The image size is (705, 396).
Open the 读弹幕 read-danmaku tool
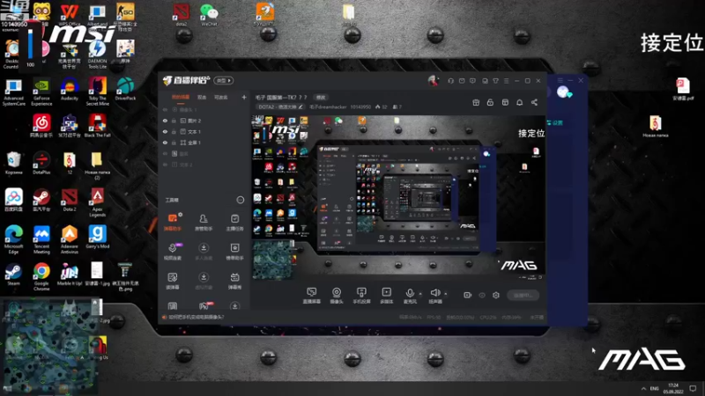(173, 281)
